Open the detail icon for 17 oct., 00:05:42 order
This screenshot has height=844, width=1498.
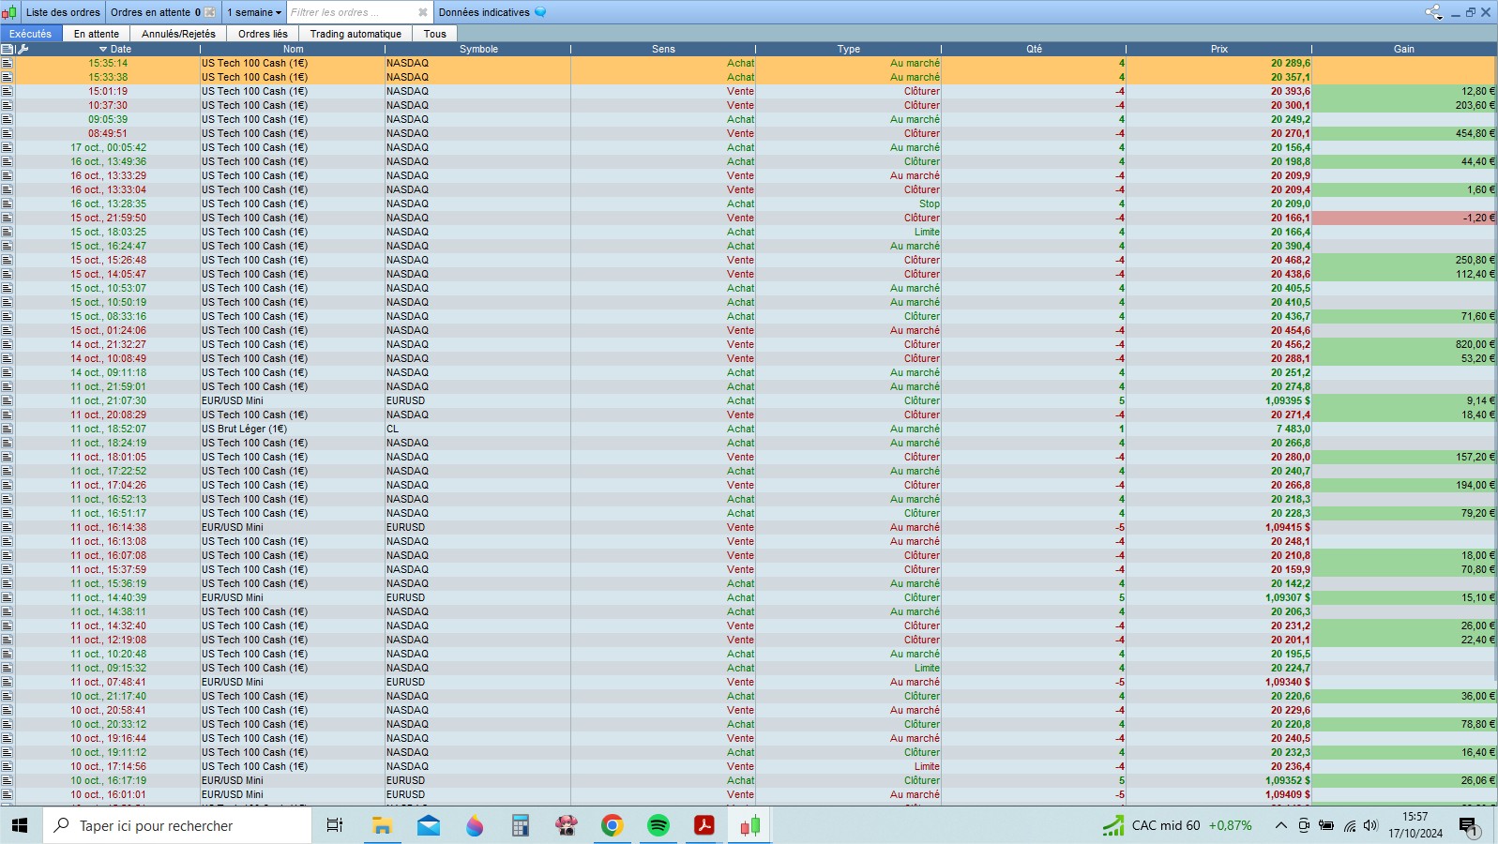[x=8, y=147]
